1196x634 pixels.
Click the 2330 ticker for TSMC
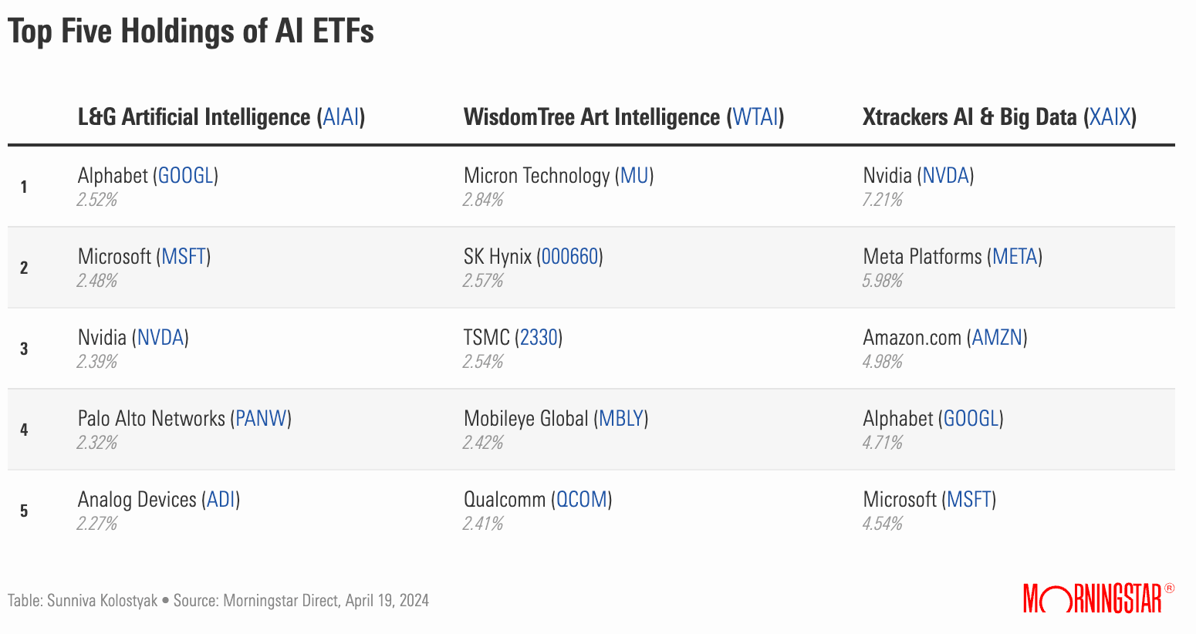pyautogui.click(x=539, y=338)
